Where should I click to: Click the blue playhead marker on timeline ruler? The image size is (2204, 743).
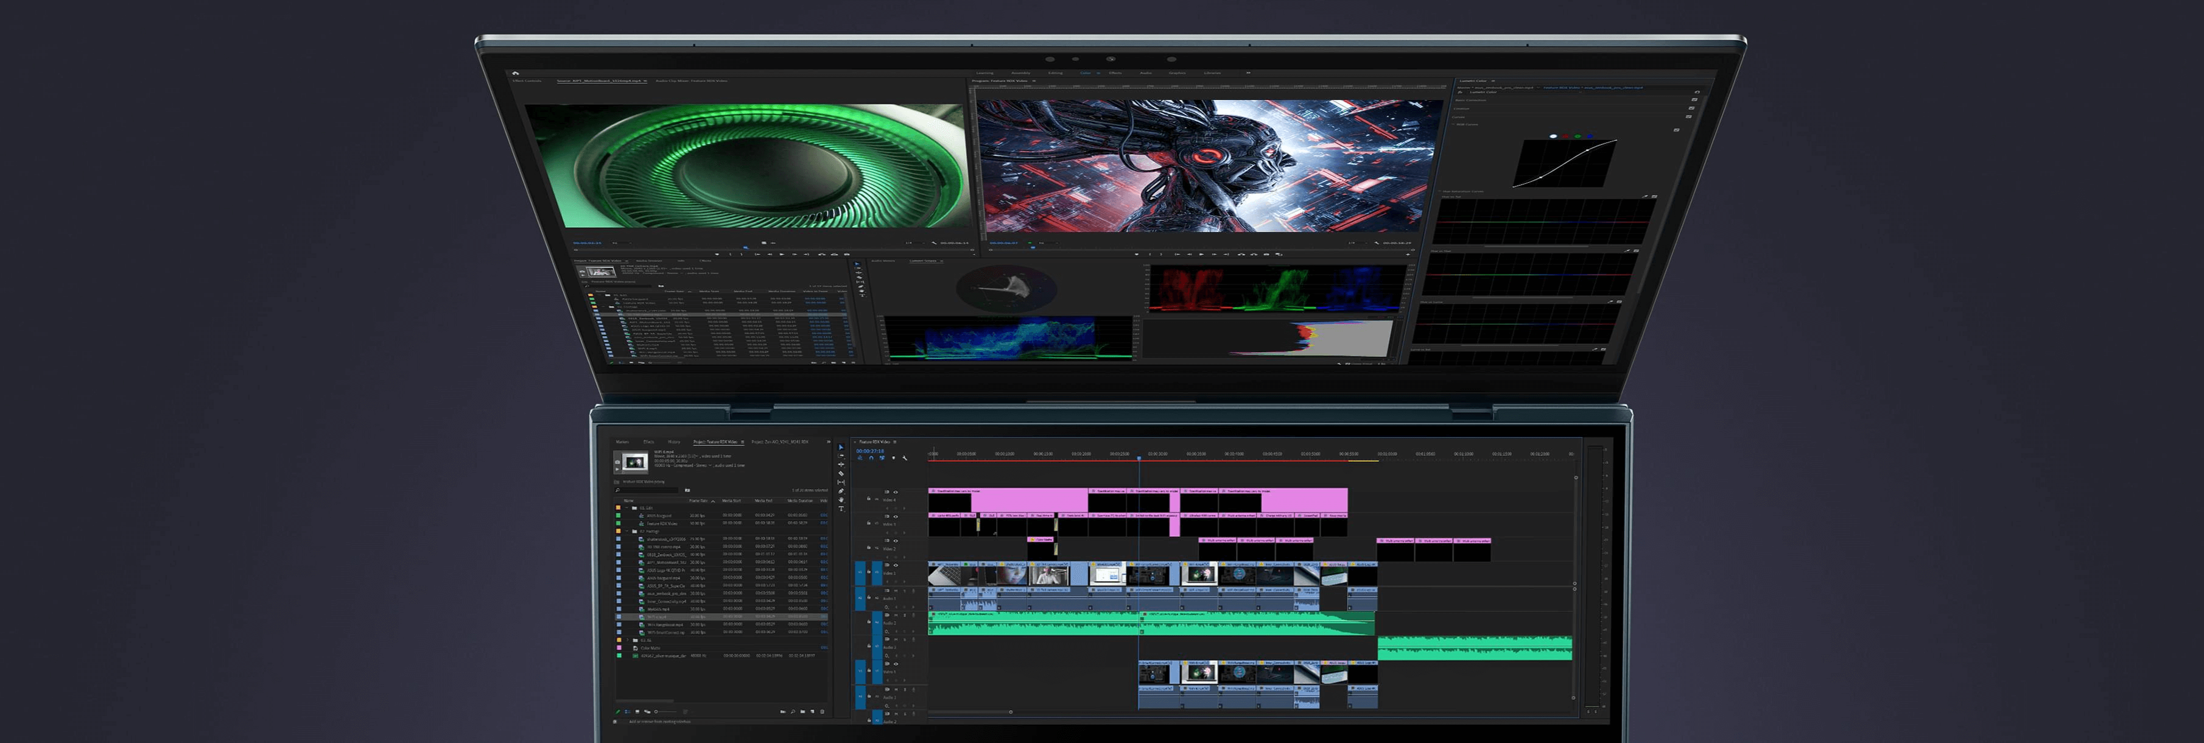pos(1139,459)
